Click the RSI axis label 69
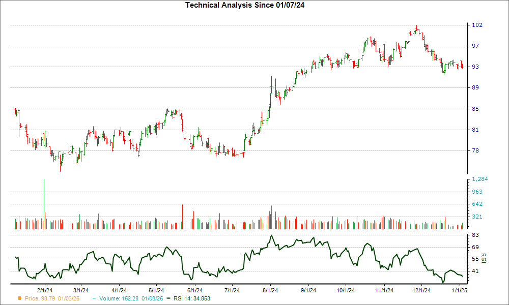The width and height of the screenshot is (509, 305). (475, 248)
